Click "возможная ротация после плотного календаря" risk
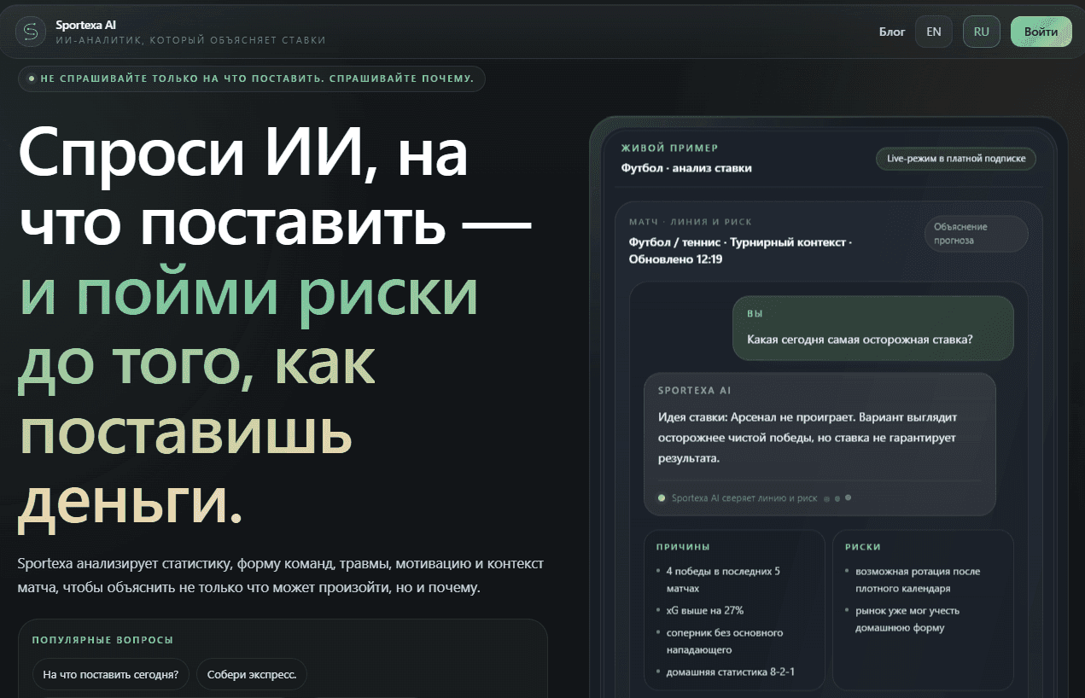Viewport: 1085px width, 698px height. pyautogui.click(x=917, y=580)
